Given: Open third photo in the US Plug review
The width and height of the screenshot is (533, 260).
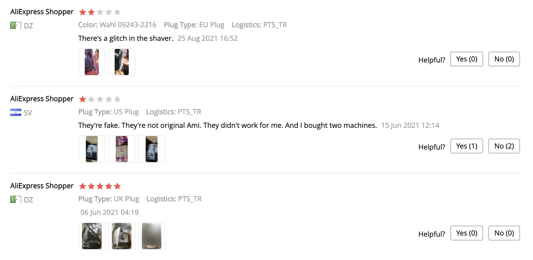Looking at the screenshot, I should click(x=152, y=149).
